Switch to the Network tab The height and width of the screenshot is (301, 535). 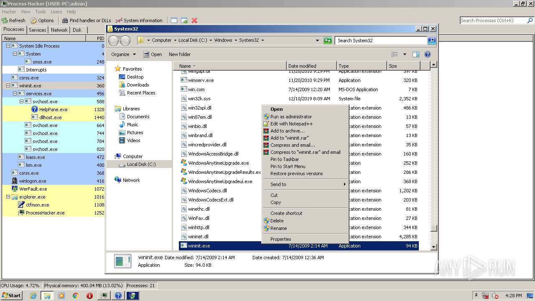click(59, 30)
